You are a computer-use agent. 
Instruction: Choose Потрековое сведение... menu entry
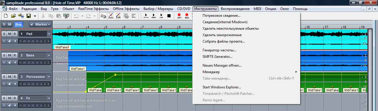click(x=221, y=16)
